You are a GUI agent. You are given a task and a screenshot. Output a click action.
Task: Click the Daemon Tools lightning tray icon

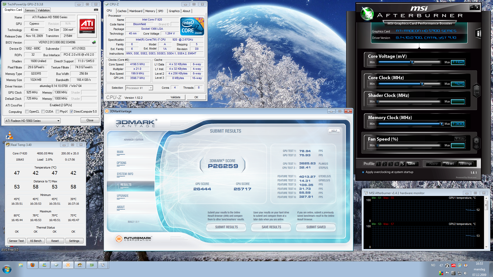pos(466,265)
